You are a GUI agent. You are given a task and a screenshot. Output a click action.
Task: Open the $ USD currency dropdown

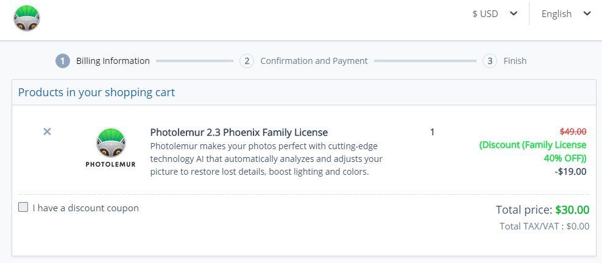pyautogui.click(x=495, y=14)
